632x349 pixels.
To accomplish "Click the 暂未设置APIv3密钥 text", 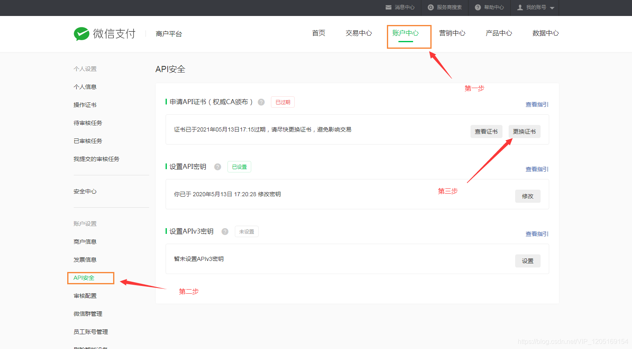I will [199, 259].
